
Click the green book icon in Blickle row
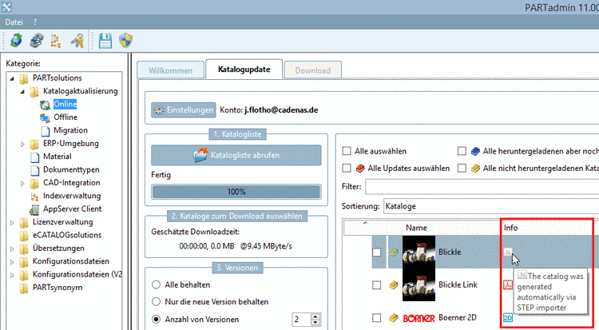pos(394,252)
